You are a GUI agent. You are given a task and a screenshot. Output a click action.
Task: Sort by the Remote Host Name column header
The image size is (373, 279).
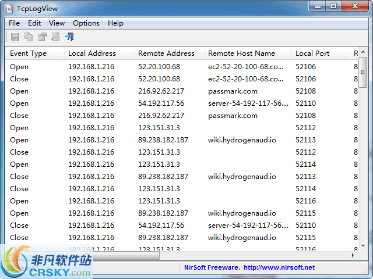point(248,53)
